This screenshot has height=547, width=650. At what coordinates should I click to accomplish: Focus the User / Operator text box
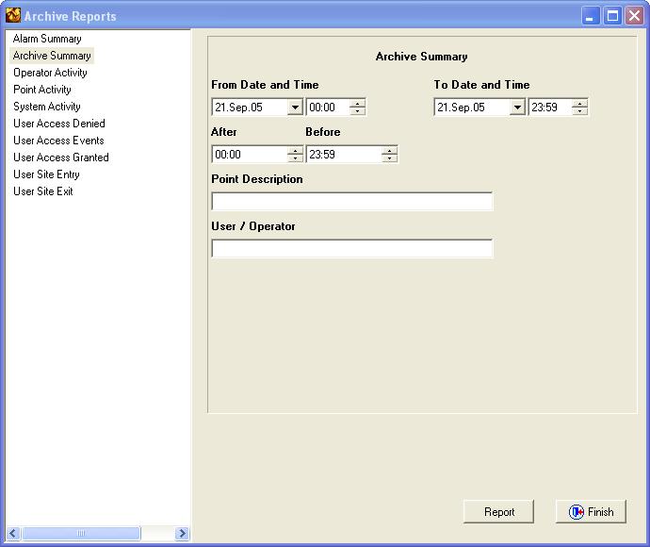352,248
